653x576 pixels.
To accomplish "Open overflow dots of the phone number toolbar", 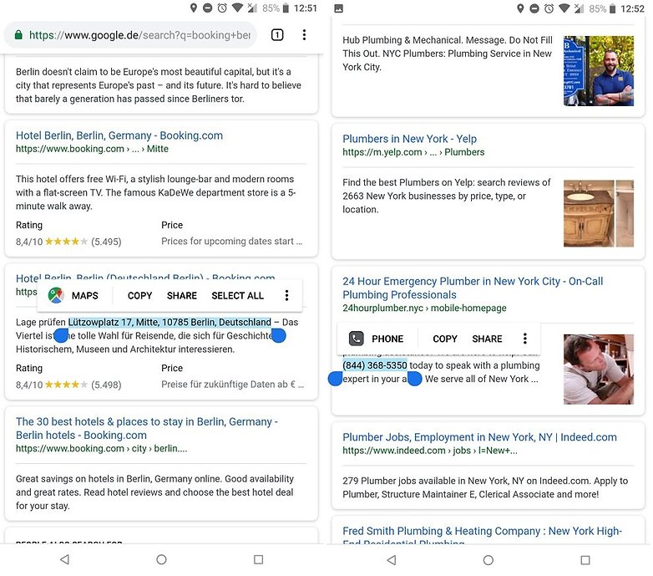I will coord(525,339).
